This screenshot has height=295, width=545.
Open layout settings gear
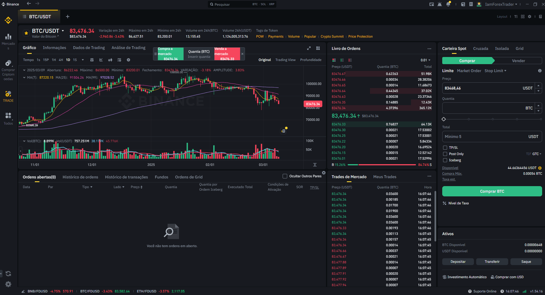point(530,17)
